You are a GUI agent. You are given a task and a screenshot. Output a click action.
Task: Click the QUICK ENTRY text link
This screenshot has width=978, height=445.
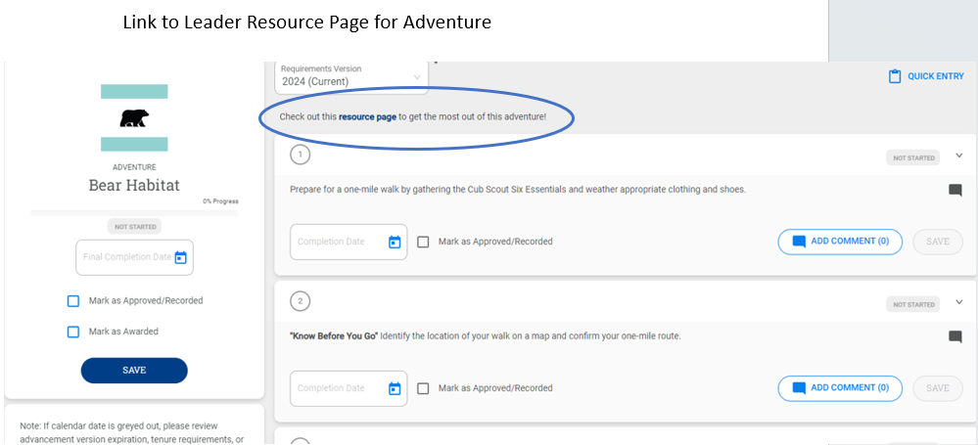(936, 76)
